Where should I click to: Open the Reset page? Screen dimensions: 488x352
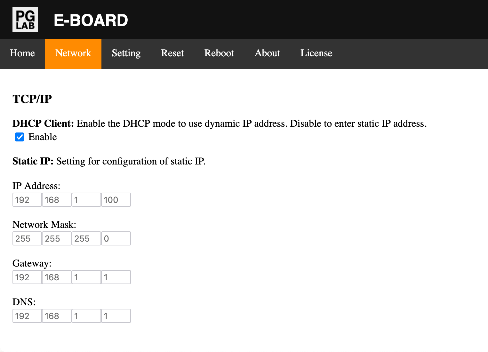point(172,53)
